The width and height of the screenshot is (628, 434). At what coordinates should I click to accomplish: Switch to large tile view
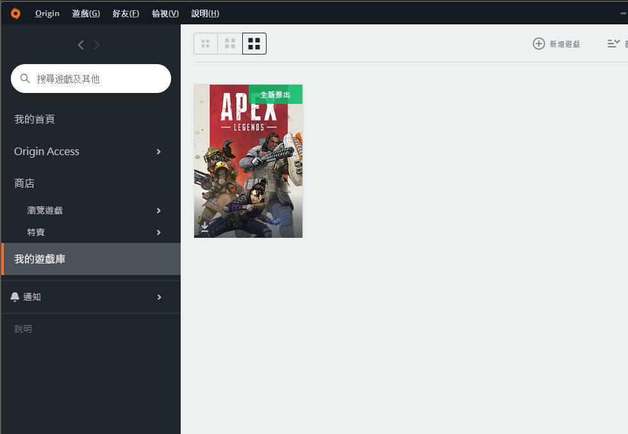254,44
